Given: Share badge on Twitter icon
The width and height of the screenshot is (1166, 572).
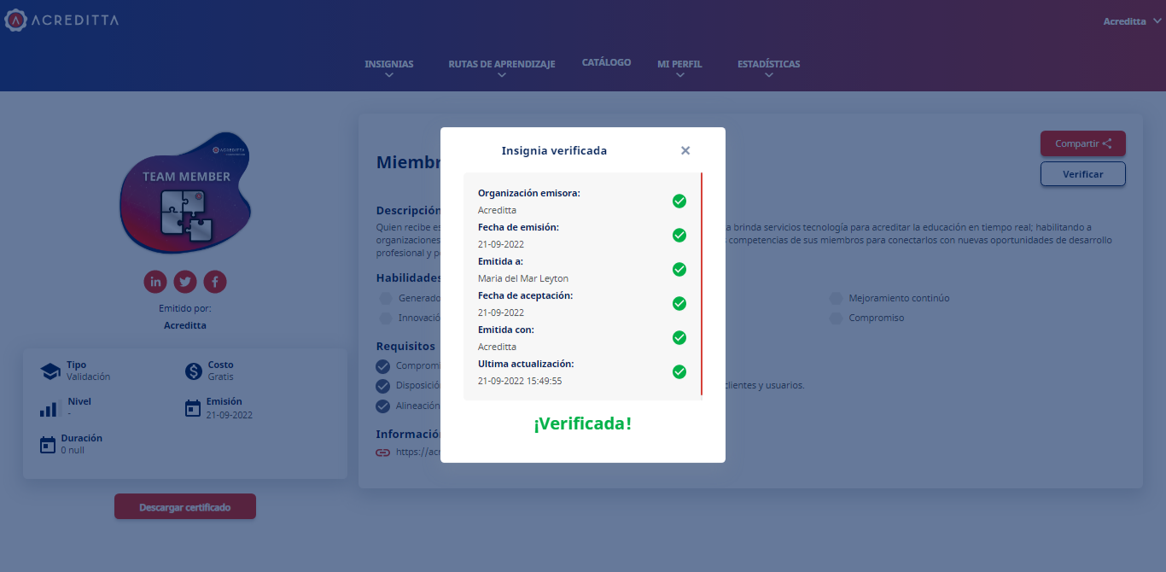Looking at the screenshot, I should (x=185, y=281).
